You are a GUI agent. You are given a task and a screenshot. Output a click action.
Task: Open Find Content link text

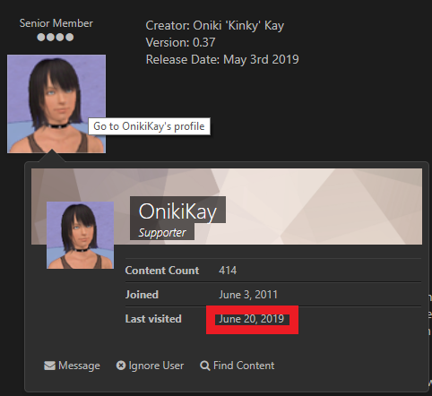[x=244, y=366]
